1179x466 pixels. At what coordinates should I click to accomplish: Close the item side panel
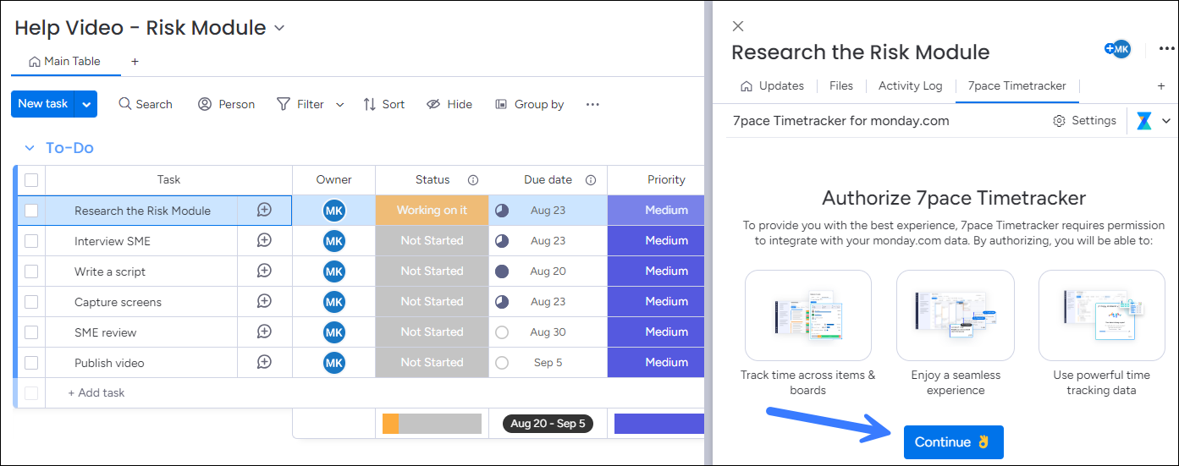click(738, 26)
